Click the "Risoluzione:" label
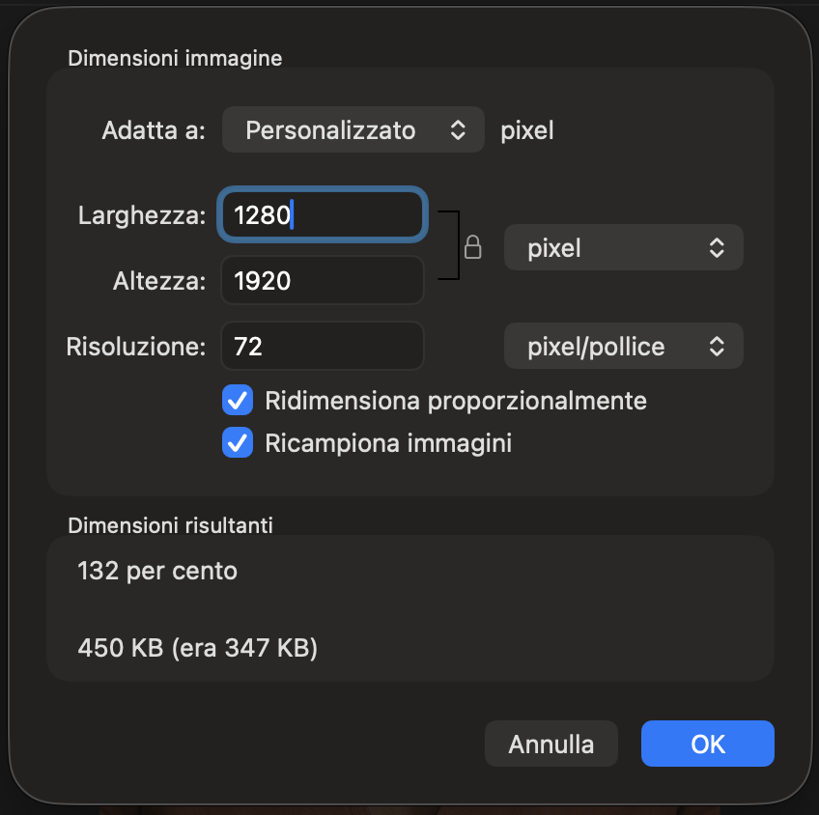Screen dimensions: 819x815 coord(136,347)
